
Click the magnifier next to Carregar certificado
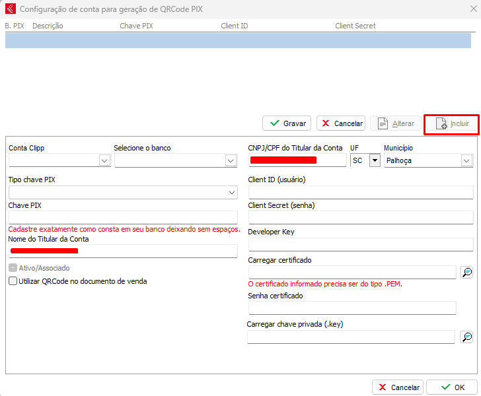[466, 272]
